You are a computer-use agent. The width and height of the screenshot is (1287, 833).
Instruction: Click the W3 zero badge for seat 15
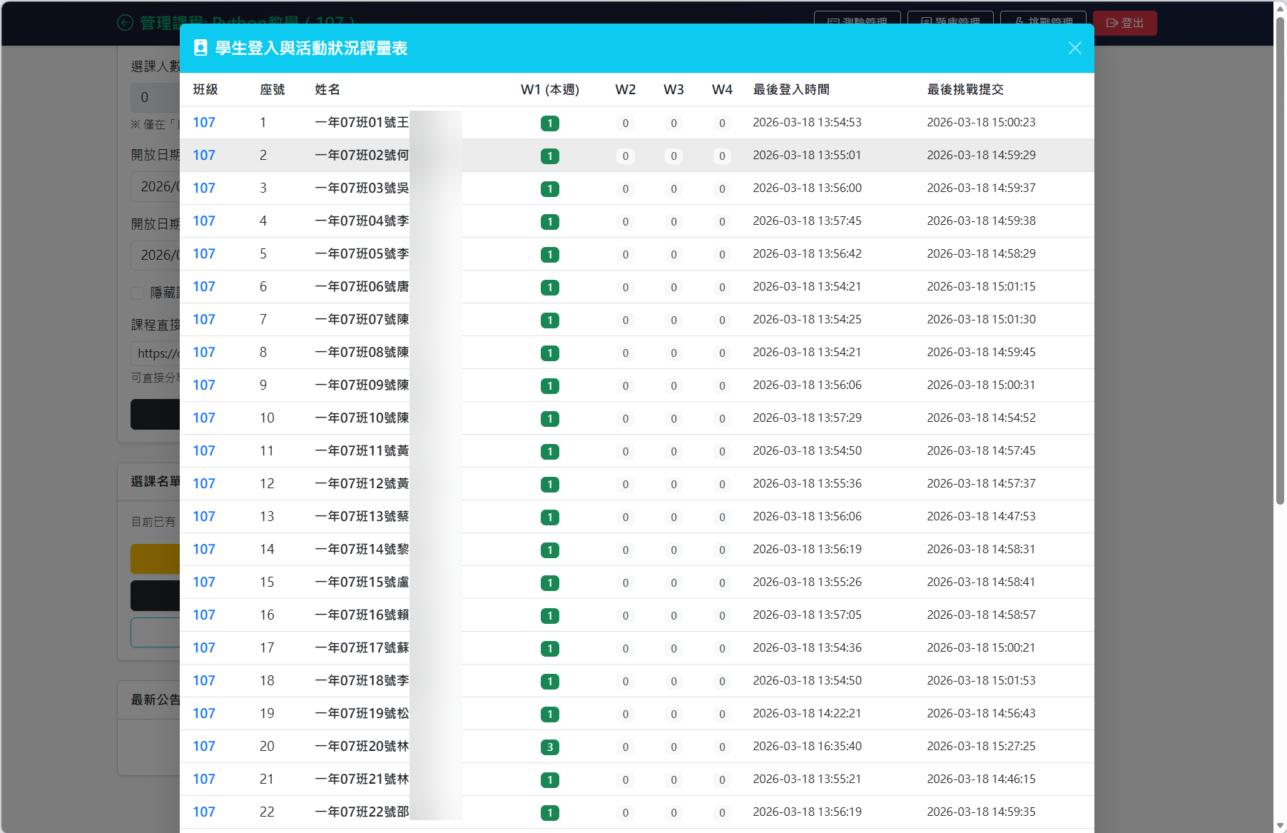(673, 583)
